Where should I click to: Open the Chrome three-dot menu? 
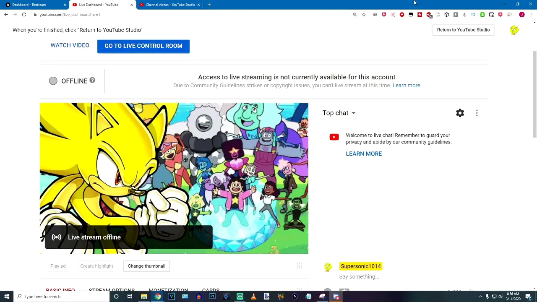click(x=531, y=15)
